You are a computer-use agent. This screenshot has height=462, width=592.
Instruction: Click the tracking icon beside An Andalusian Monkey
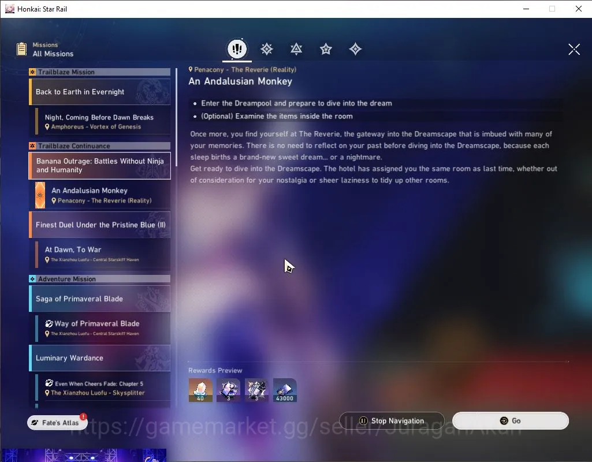pos(40,195)
